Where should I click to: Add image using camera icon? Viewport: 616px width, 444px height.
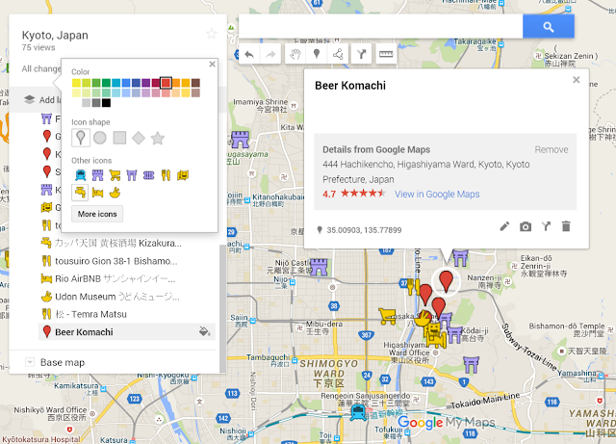tap(526, 226)
